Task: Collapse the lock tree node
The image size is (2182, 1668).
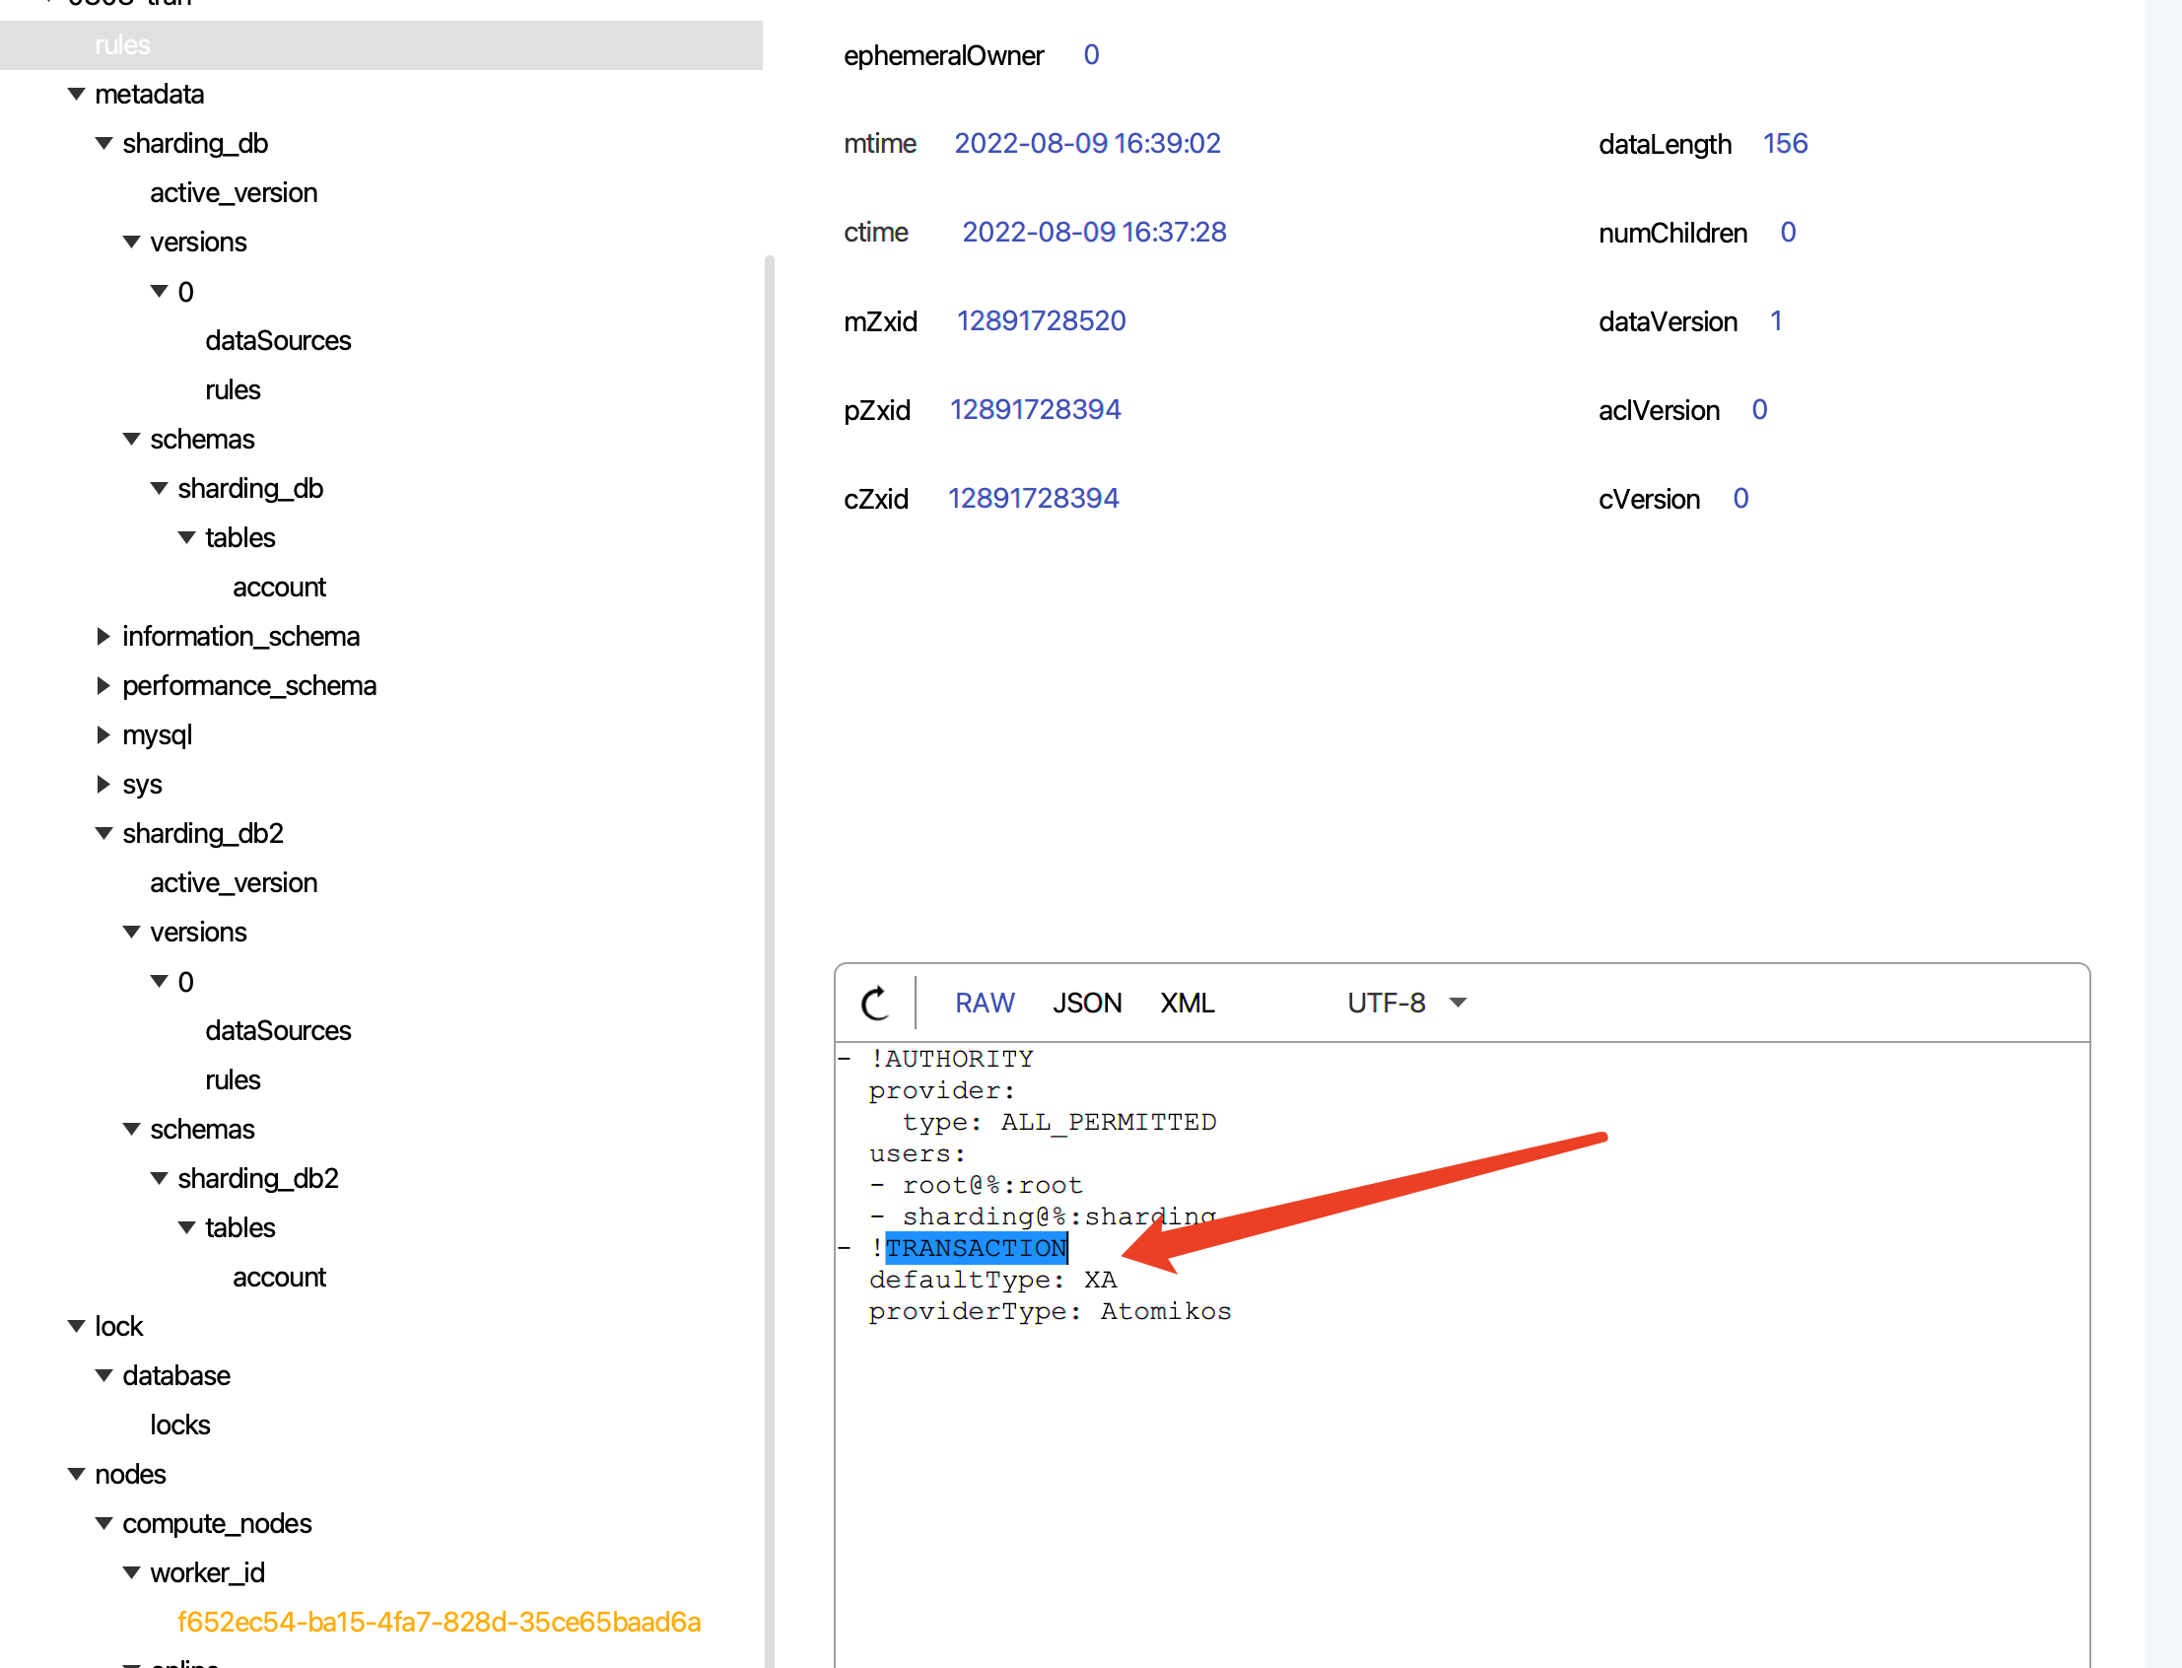Action: pyautogui.click(x=77, y=1327)
